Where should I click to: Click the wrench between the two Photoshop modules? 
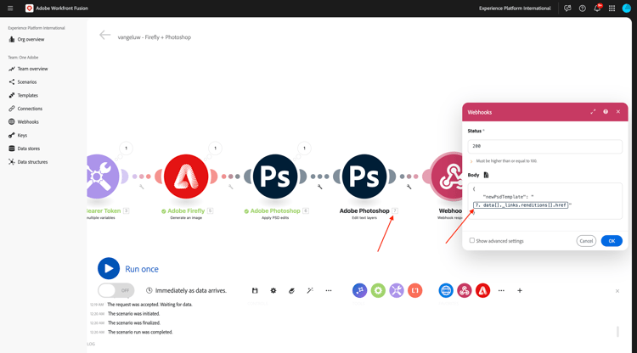(319, 187)
